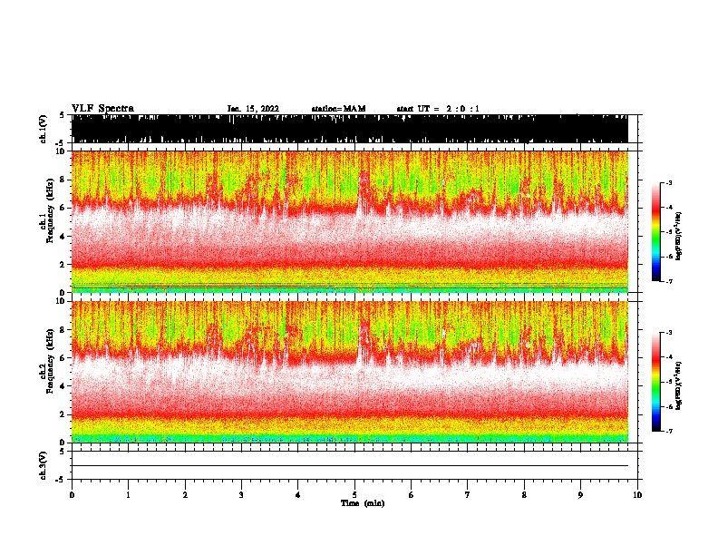Viewport: 718px width, 555px height.
Task: Click time-axis tick label "3"
Action: click(241, 495)
